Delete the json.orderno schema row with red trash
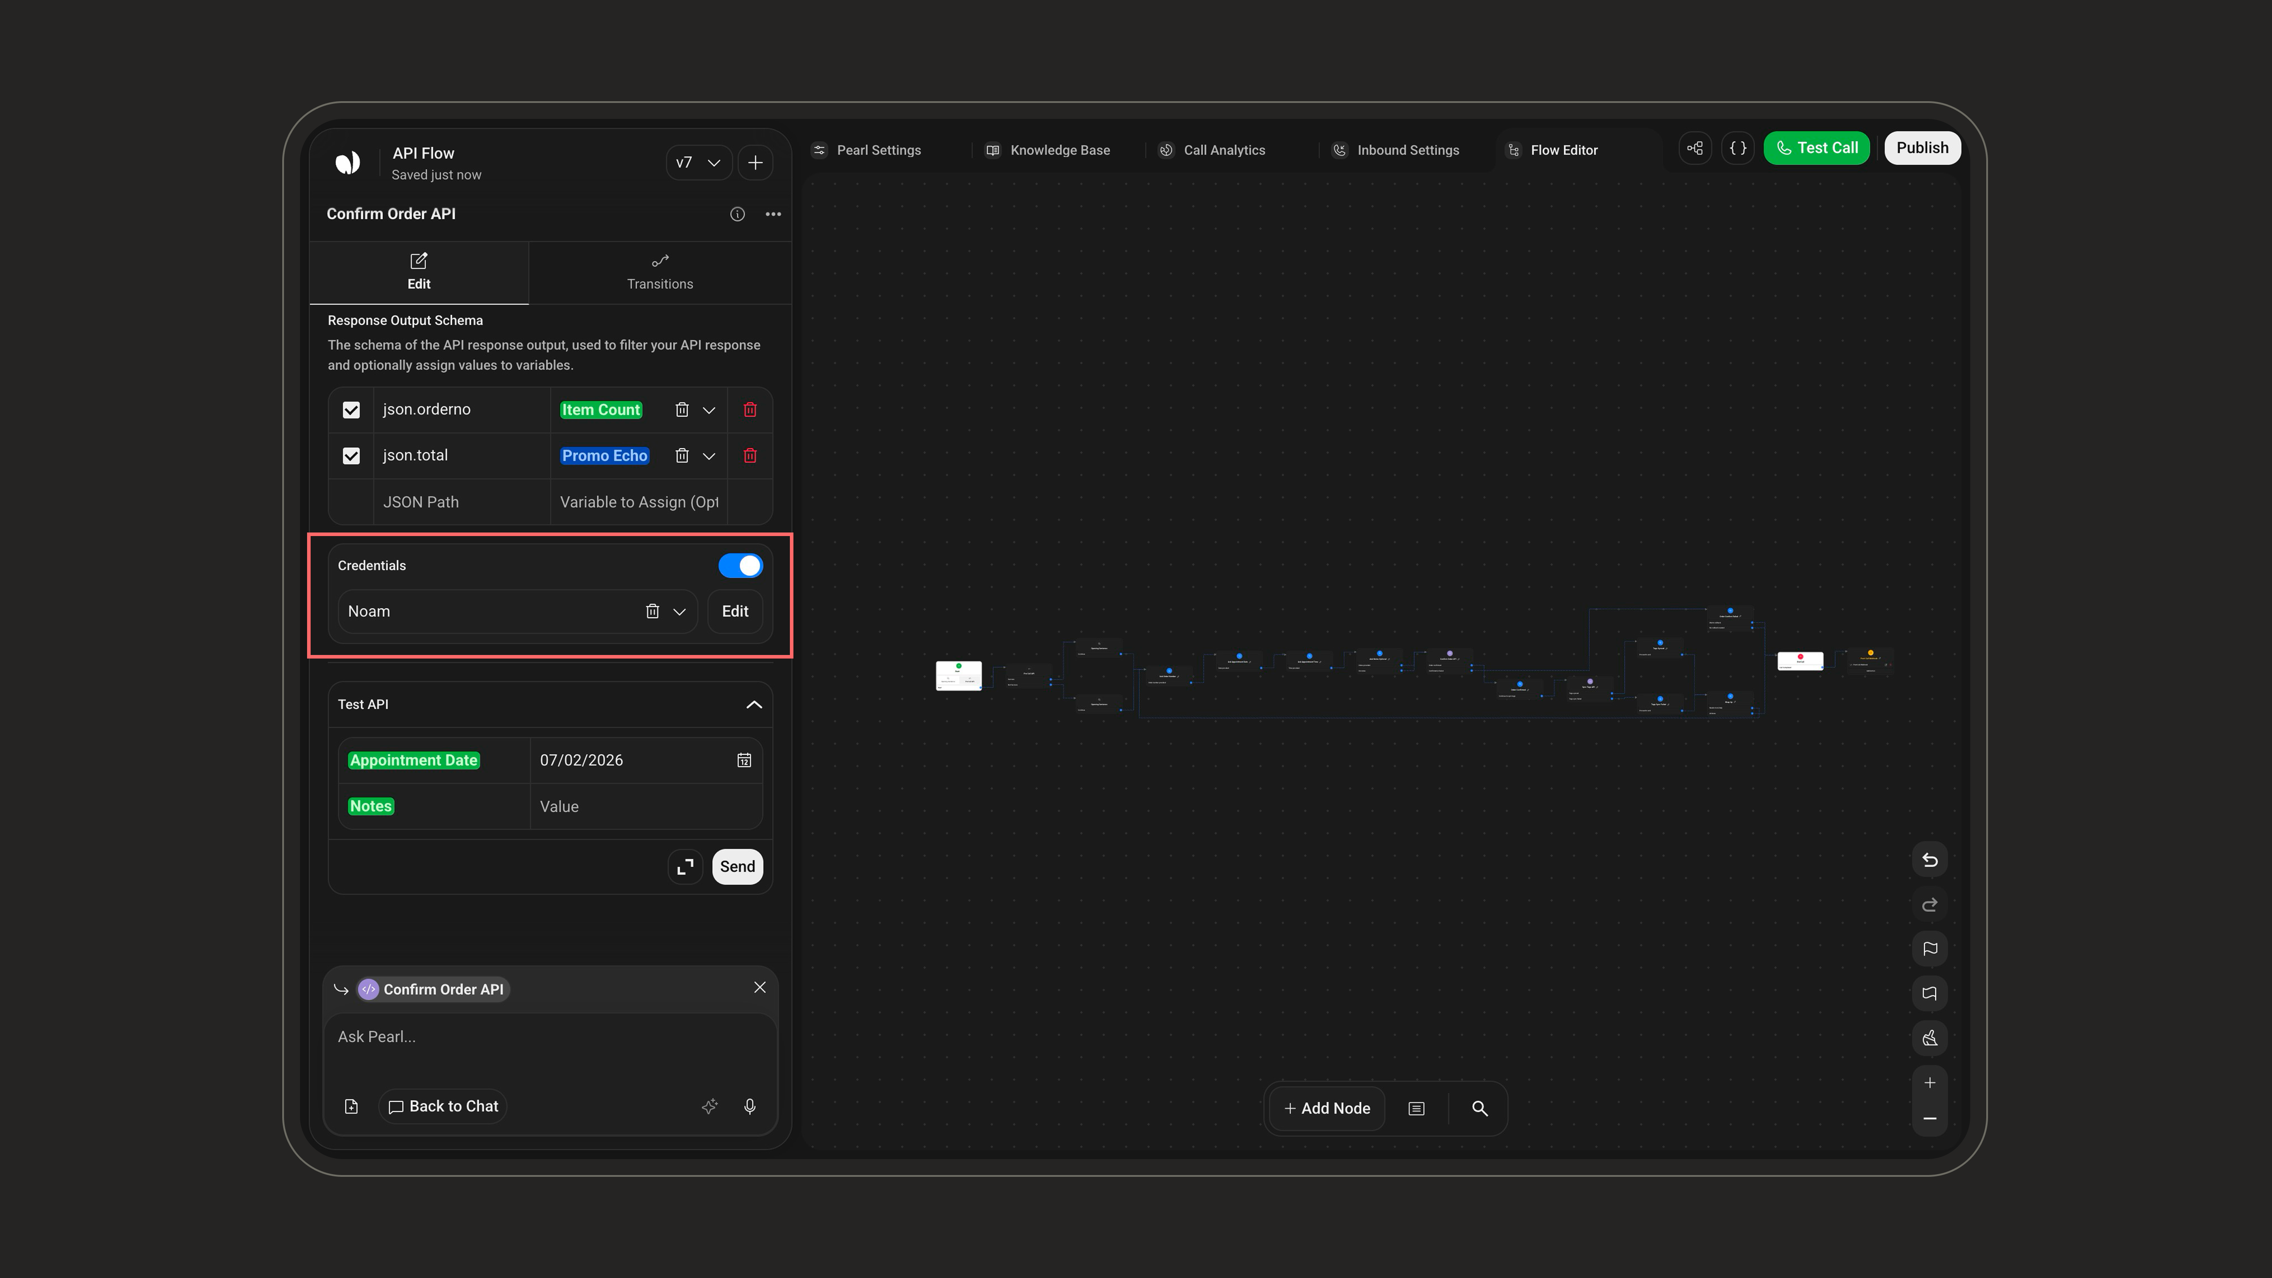 [749, 410]
